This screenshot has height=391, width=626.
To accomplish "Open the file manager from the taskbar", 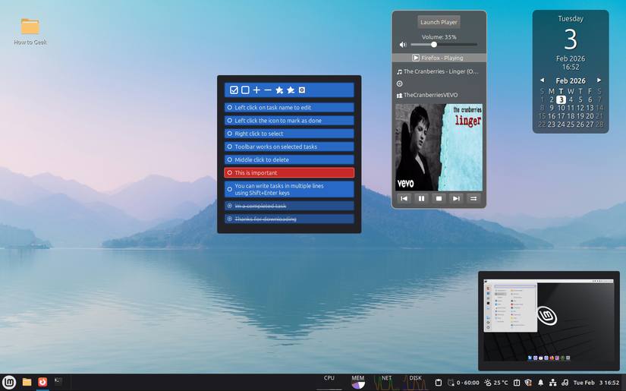I will [x=27, y=382].
